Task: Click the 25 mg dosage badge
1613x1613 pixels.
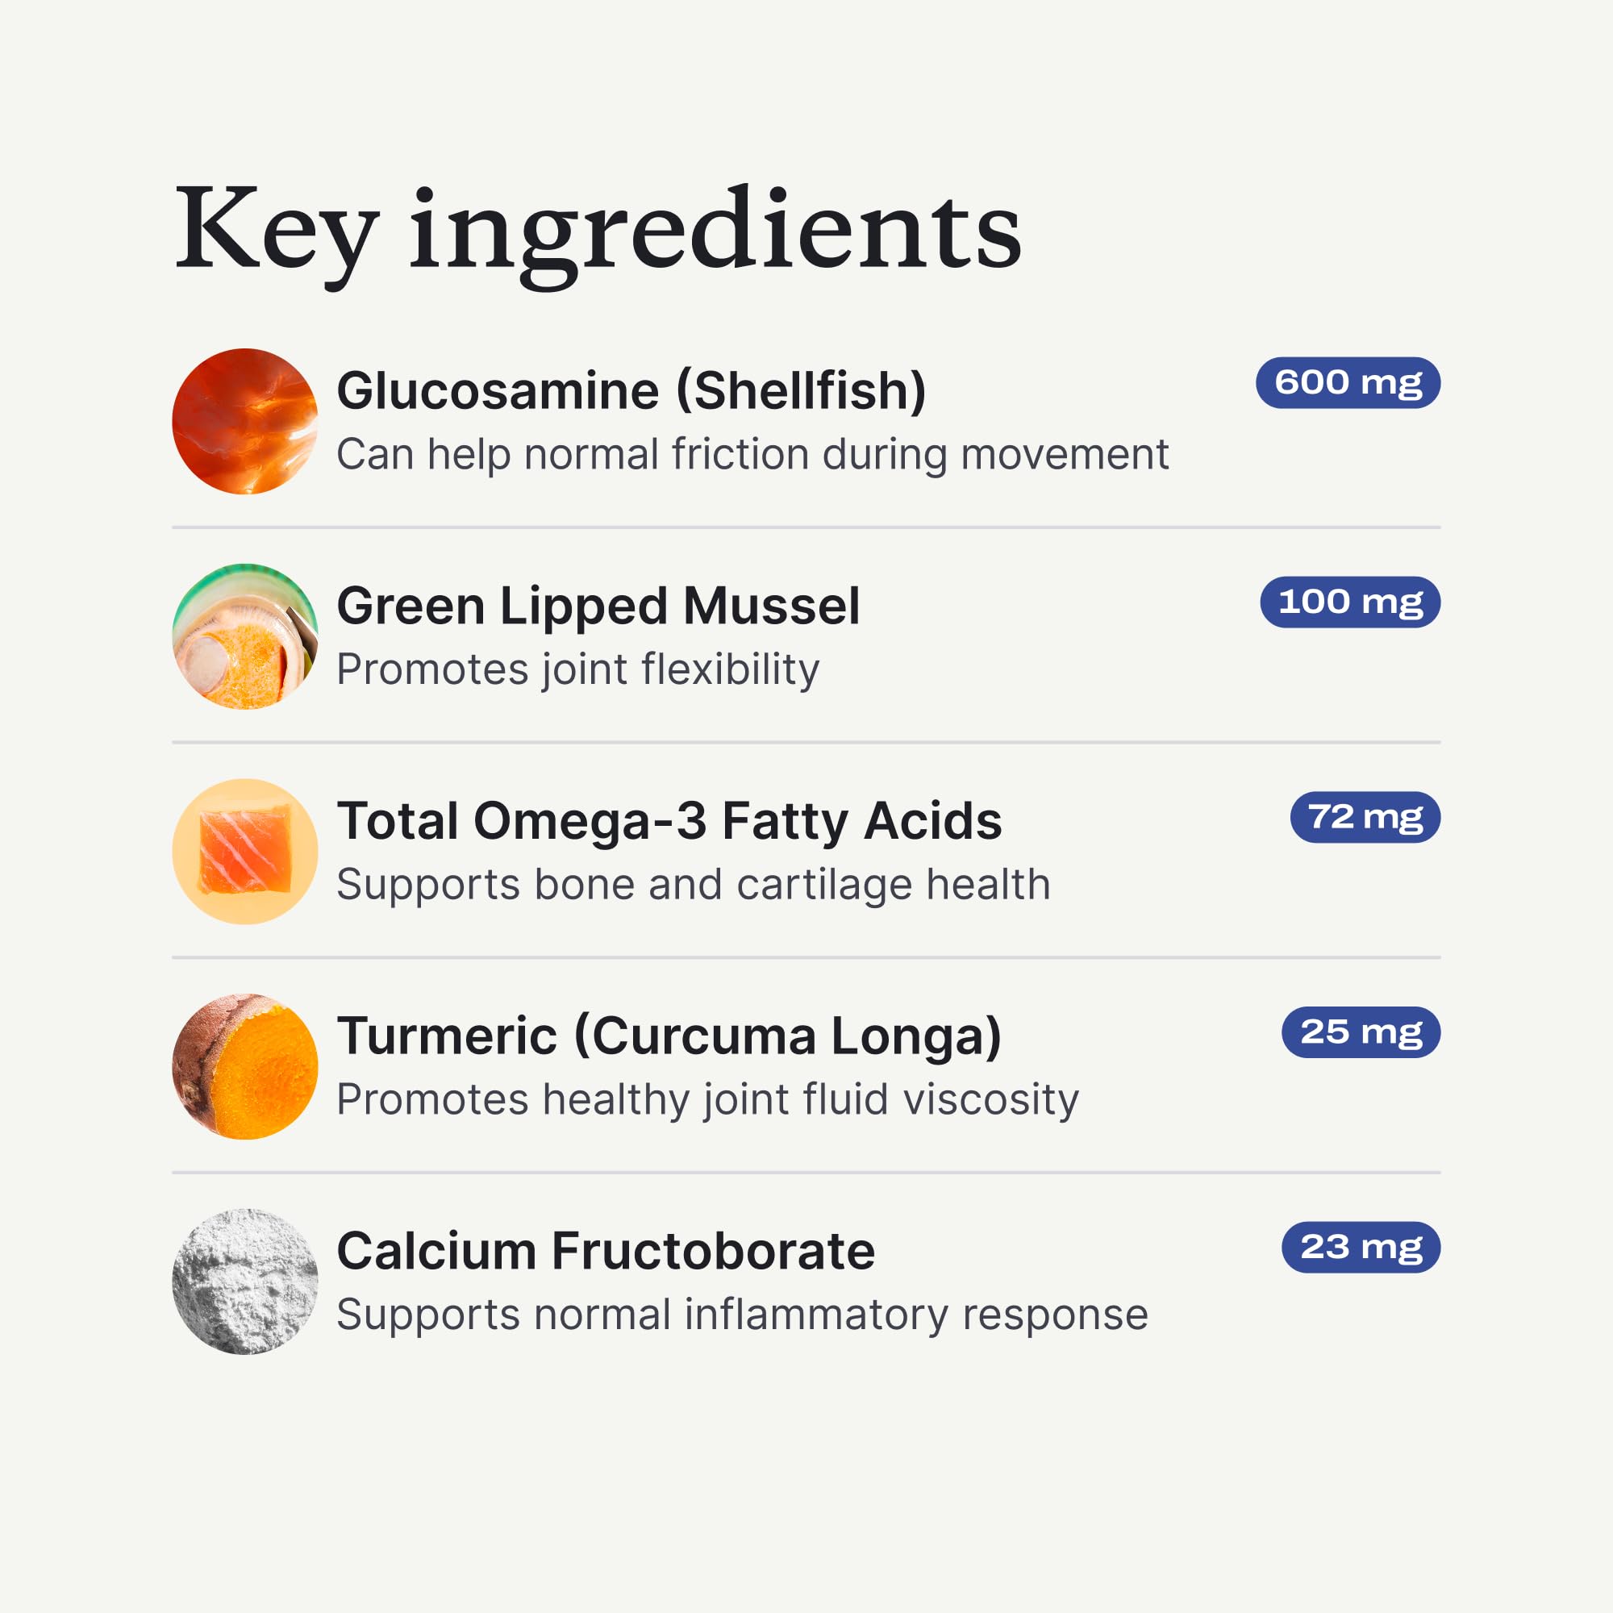Action: click(x=1360, y=1032)
